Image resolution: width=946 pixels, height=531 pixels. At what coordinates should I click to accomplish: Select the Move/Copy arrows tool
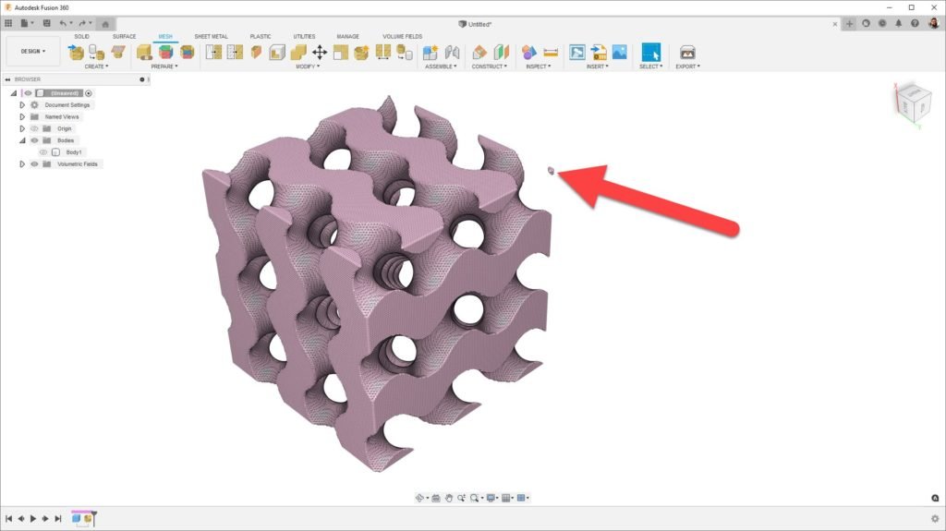320,52
